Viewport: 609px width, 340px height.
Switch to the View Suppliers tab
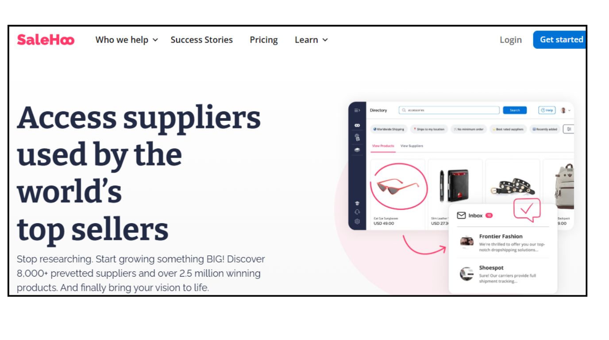(412, 146)
